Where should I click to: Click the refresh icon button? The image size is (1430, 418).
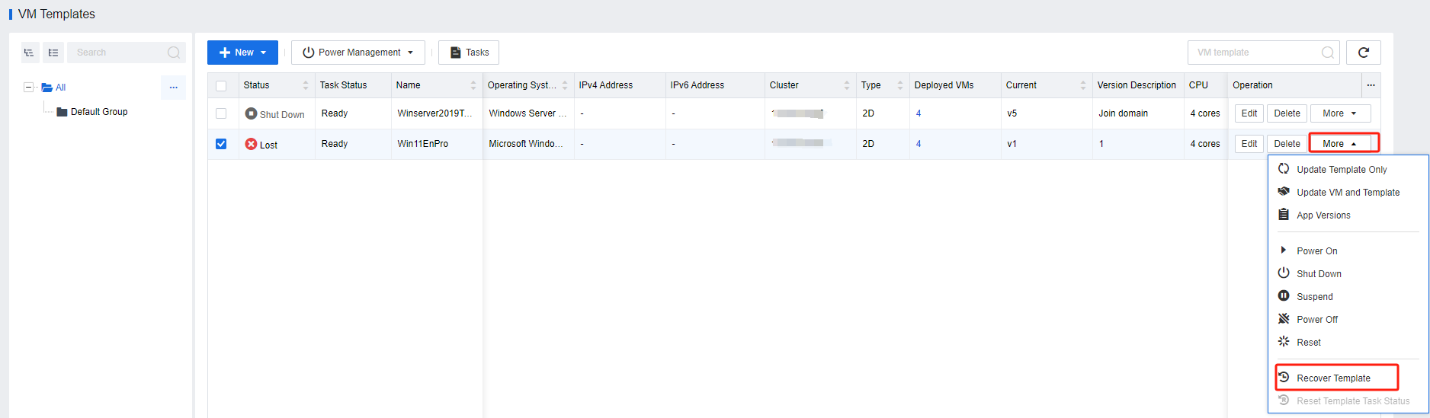tap(1363, 53)
